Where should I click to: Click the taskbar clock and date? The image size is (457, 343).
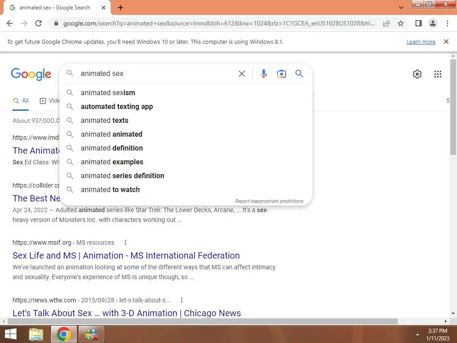point(437,335)
